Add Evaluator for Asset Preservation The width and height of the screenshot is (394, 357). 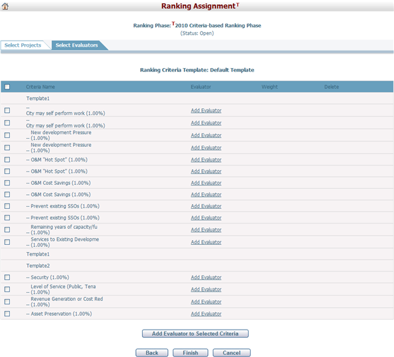206,314
